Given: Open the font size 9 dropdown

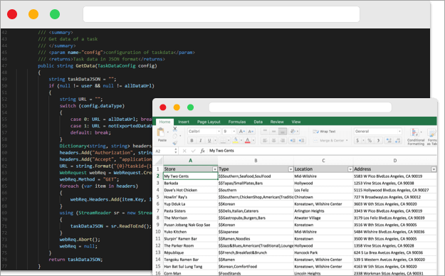Looking at the screenshot, I should (x=234, y=132).
